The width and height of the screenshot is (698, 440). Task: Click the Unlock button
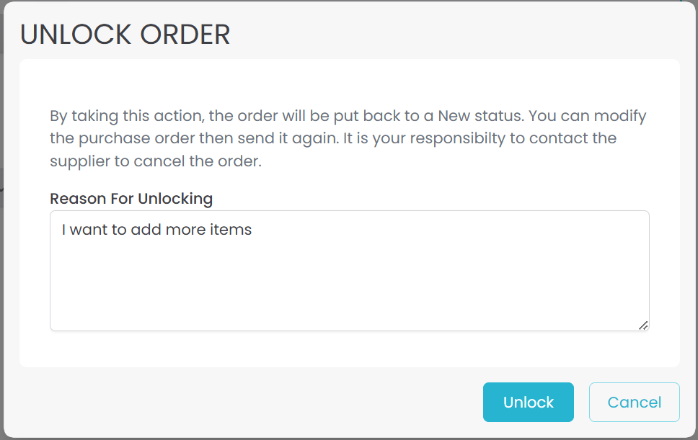click(x=528, y=402)
